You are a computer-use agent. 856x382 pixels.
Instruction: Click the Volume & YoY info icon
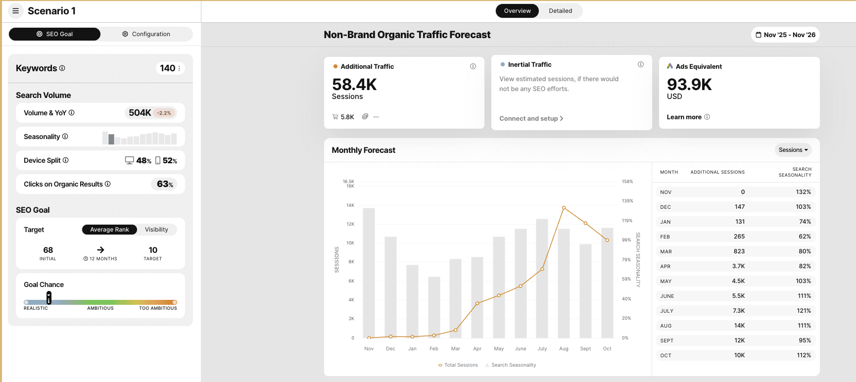pos(72,113)
